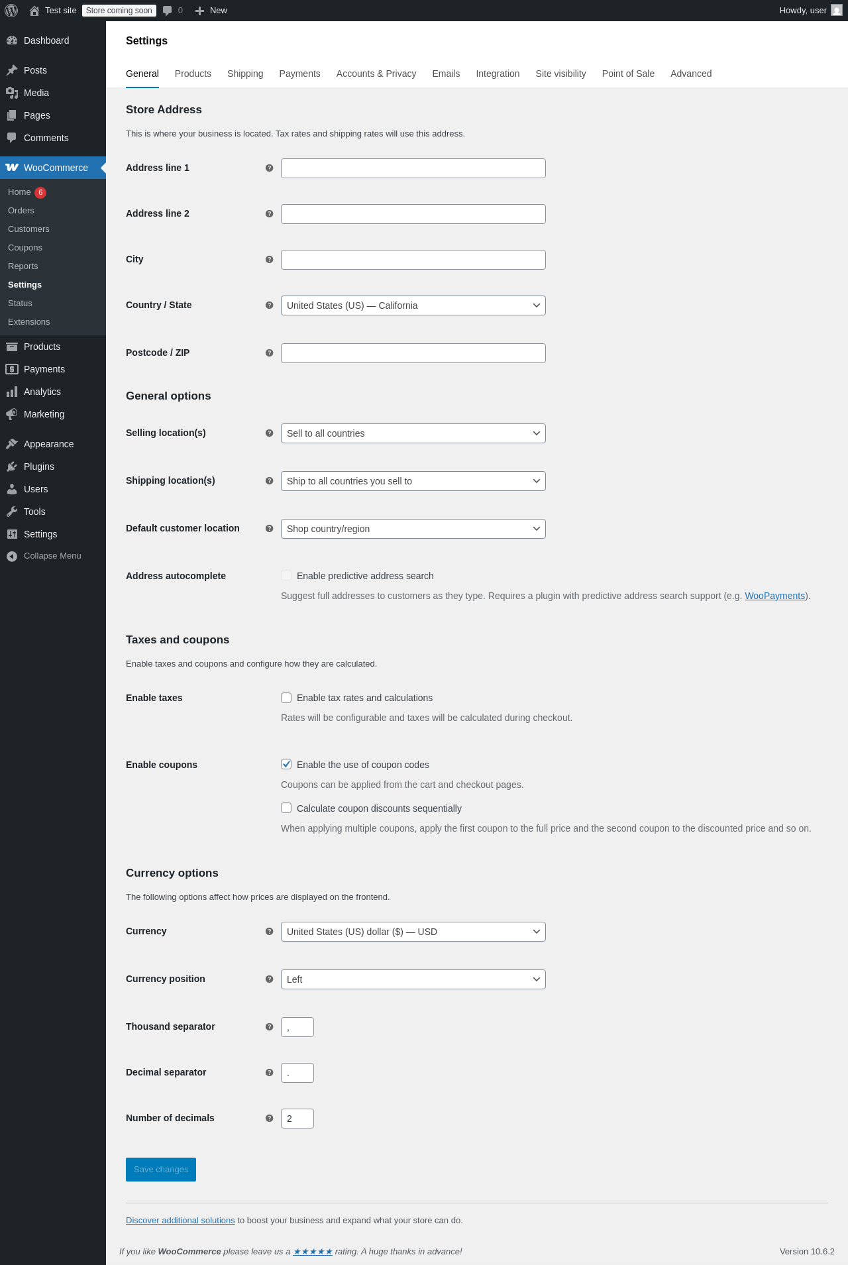Focus the Postcode / ZIP input field
The height and width of the screenshot is (1265, 848).
click(x=413, y=353)
